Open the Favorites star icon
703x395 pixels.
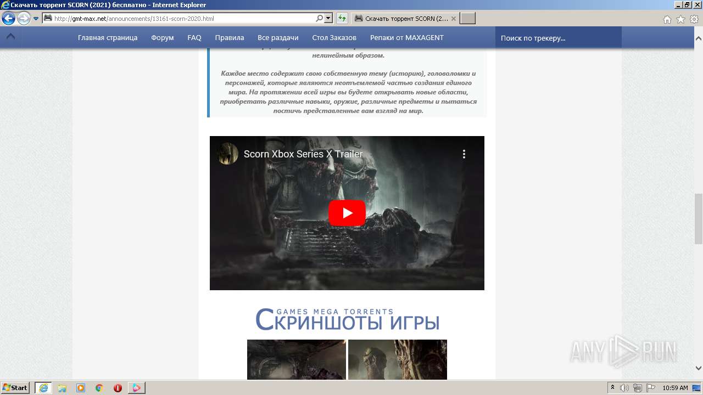coord(680,19)
